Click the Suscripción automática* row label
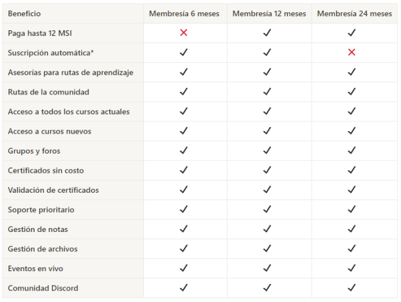This screenshot has width=401, height=302. [51, 53]
